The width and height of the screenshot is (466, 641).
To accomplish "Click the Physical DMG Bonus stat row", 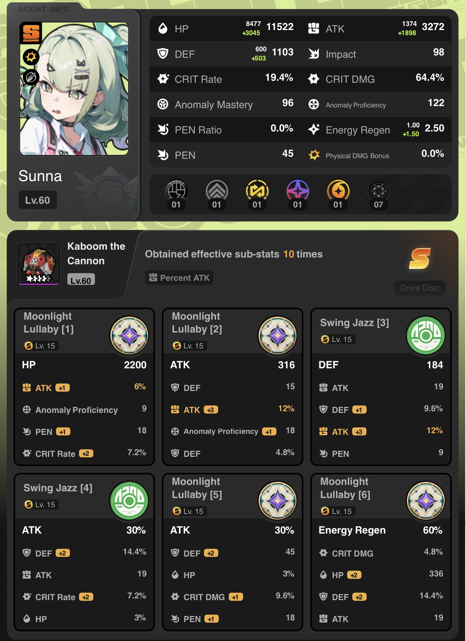I will pos(376,155).
